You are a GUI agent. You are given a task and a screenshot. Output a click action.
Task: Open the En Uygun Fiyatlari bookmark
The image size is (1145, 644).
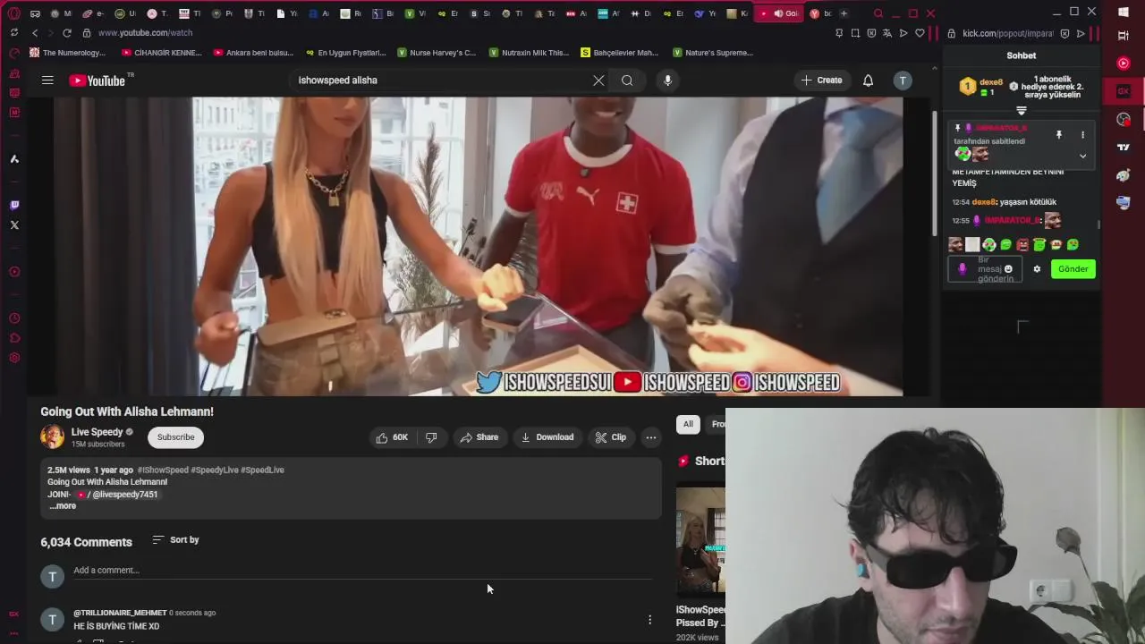pos(346,53)
